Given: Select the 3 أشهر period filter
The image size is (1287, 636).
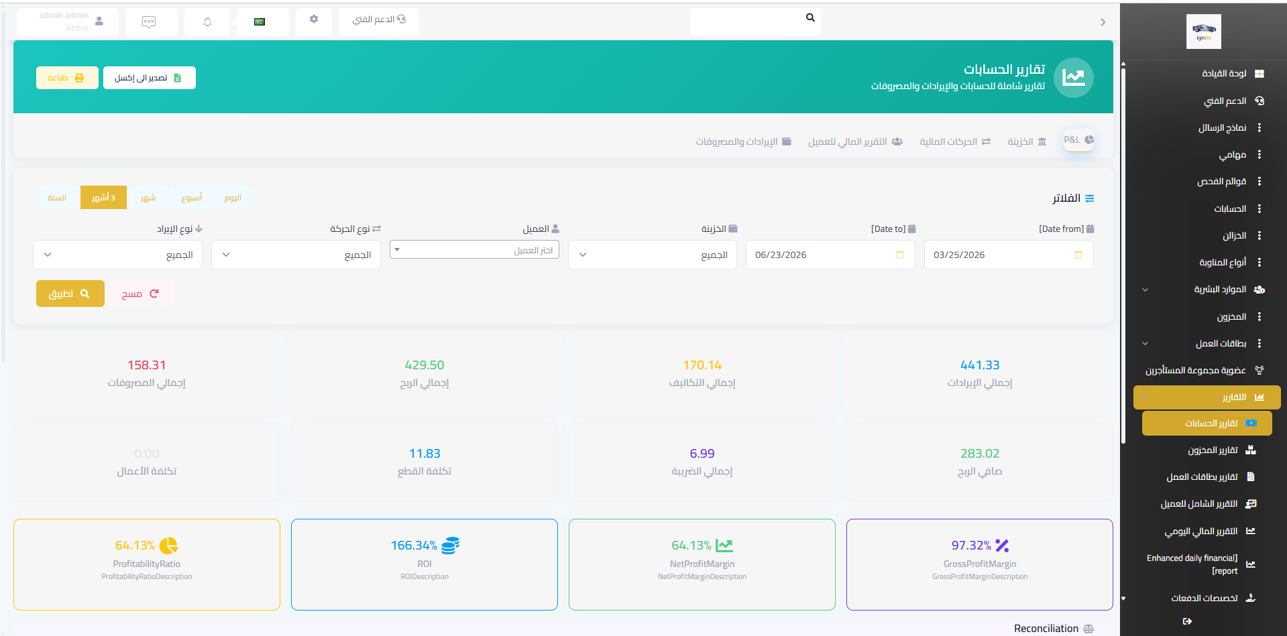Looking at the screenshot, I should pos(103,198).
